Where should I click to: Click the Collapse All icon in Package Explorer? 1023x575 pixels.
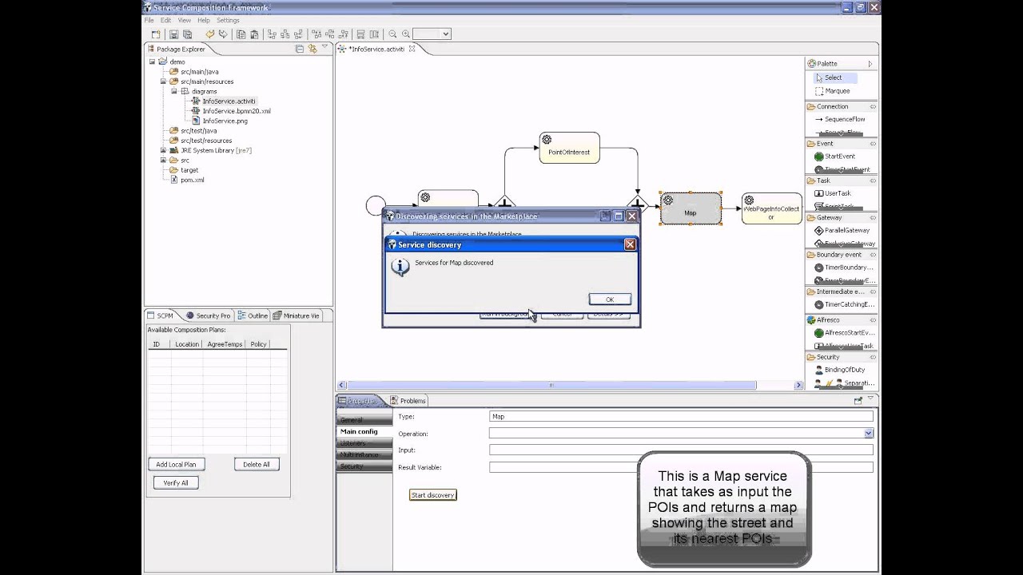click(300, 49)
